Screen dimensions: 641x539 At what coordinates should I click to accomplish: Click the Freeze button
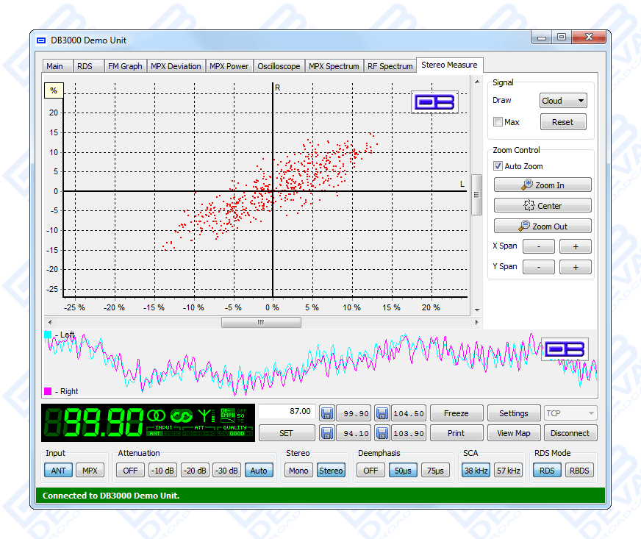(x=456, y=413)
